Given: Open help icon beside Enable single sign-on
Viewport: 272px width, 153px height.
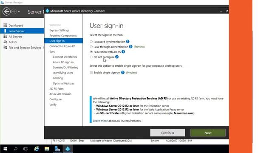Looking at the screenshot, I should (x=123, y=73).
